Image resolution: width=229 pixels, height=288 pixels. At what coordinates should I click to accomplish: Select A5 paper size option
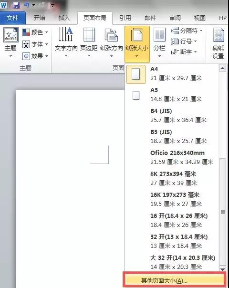pyautogui.click(x=172, y=94)
